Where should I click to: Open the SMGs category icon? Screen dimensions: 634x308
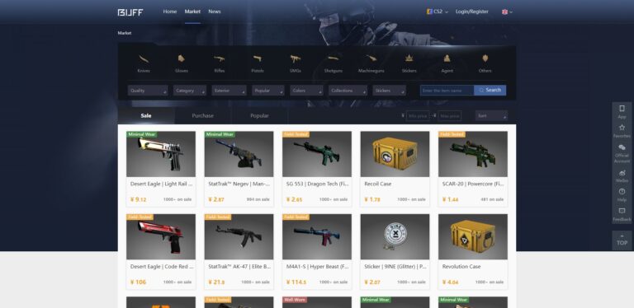click(x=296, y=58)
